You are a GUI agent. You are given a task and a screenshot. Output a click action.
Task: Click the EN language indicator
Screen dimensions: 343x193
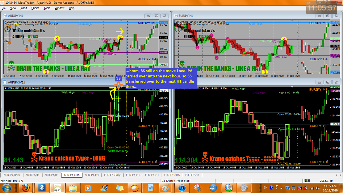tap(265, 187)
